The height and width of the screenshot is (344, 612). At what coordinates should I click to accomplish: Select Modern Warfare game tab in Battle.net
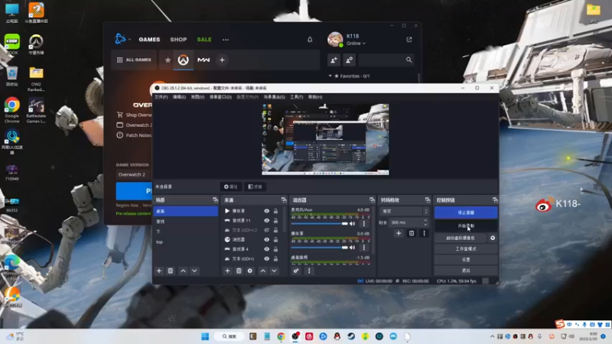pyautogui.click(x=203, y=60)
